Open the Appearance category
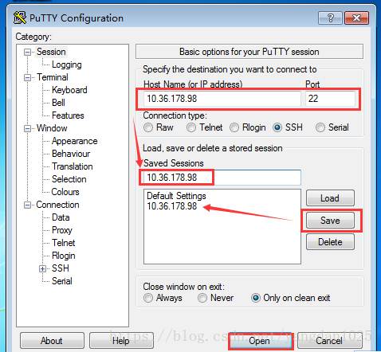This screenshot has width=381, height=352. (x=75, y=141)
